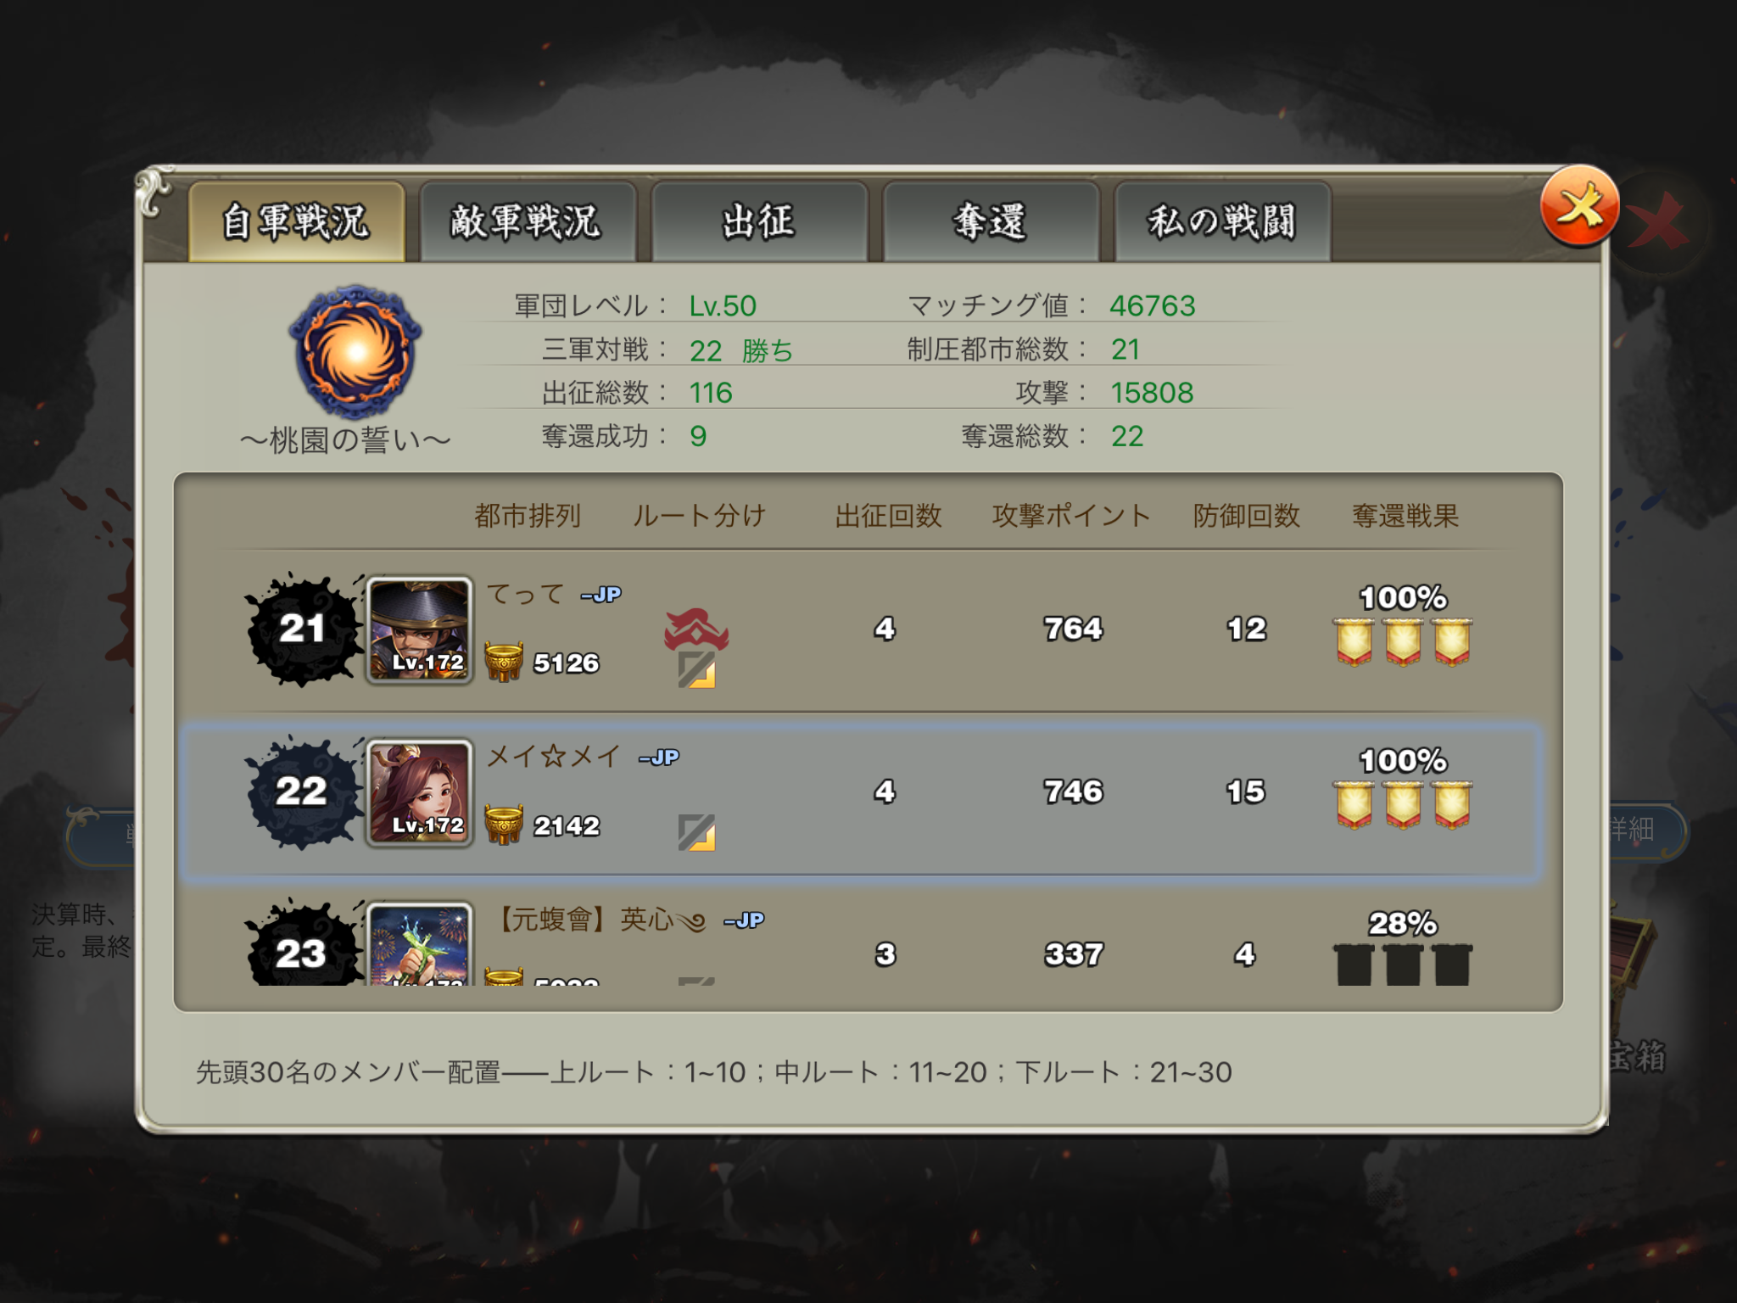The image size is (1737, 1303).
Task: Open the 出征 tab
Action: point(759,221)
